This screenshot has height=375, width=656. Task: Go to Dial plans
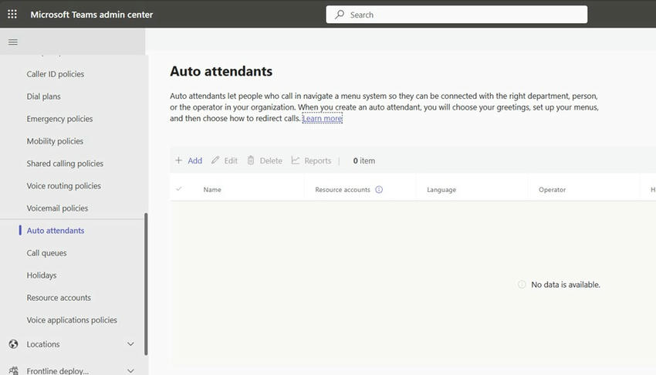pos(43,96)
